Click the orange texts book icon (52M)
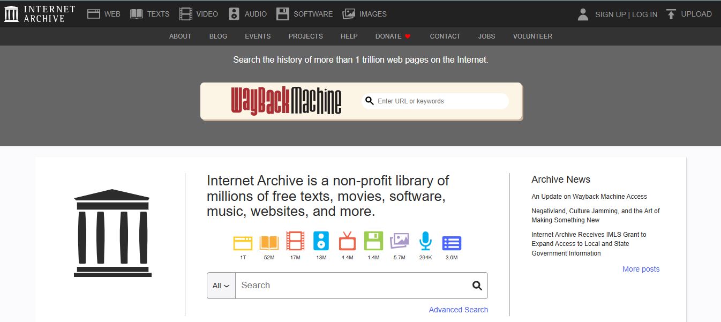This screenshot has width=721, height=322. click(269, 243)
